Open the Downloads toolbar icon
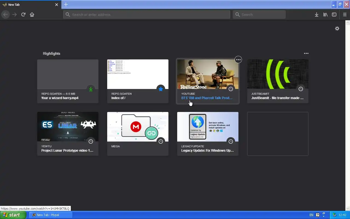The image size is (350, 219). 316,15
